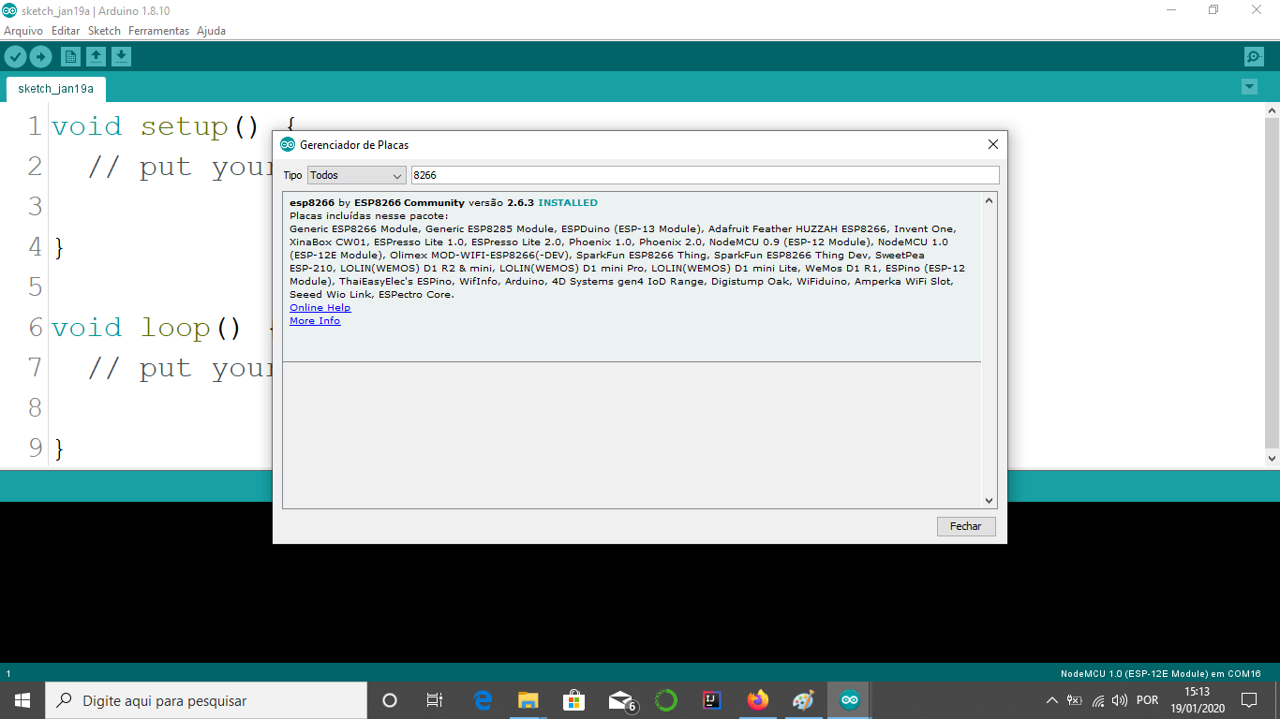Open the Mail app on taskbar

click(620, 700)
